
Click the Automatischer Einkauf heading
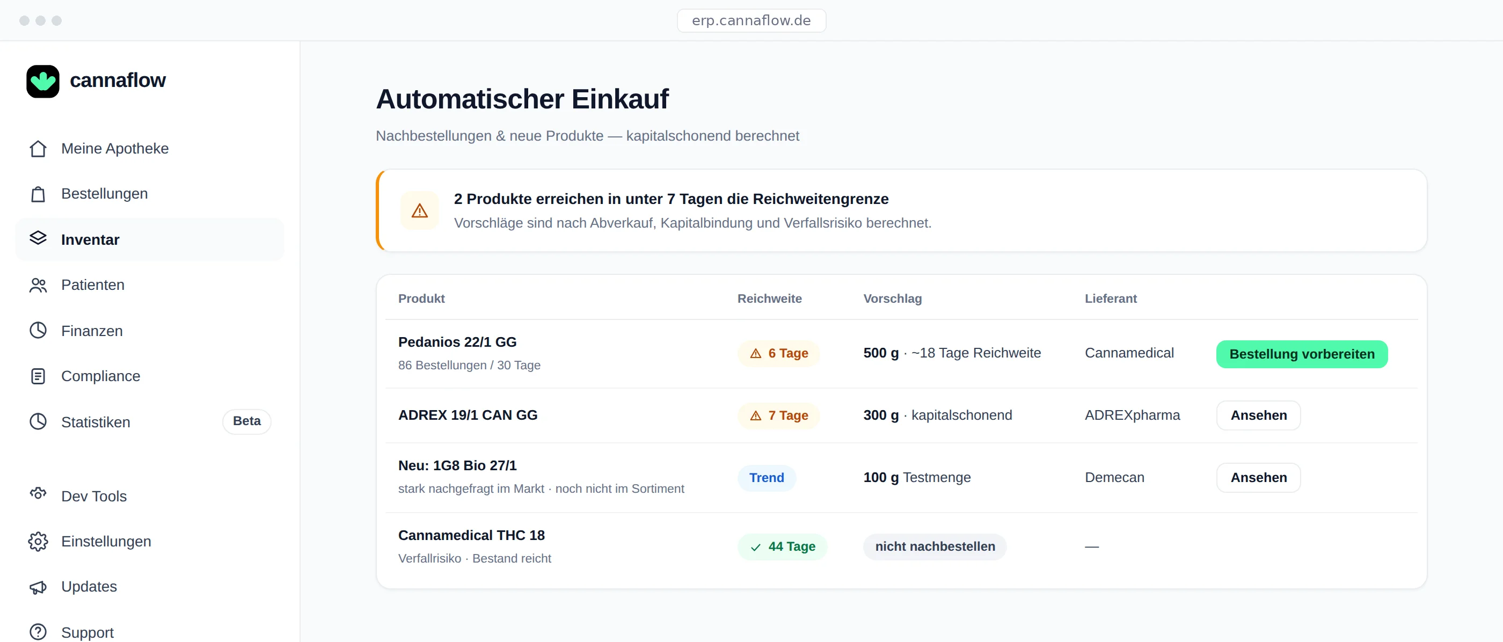522,99
